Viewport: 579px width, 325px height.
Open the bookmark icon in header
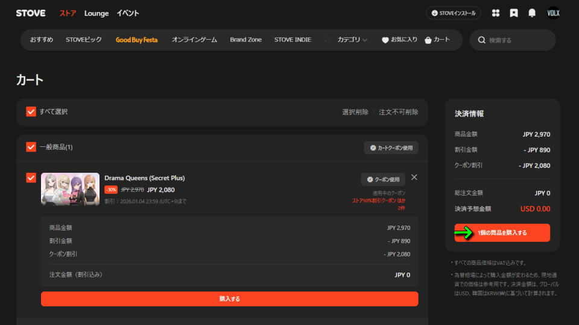514,13
